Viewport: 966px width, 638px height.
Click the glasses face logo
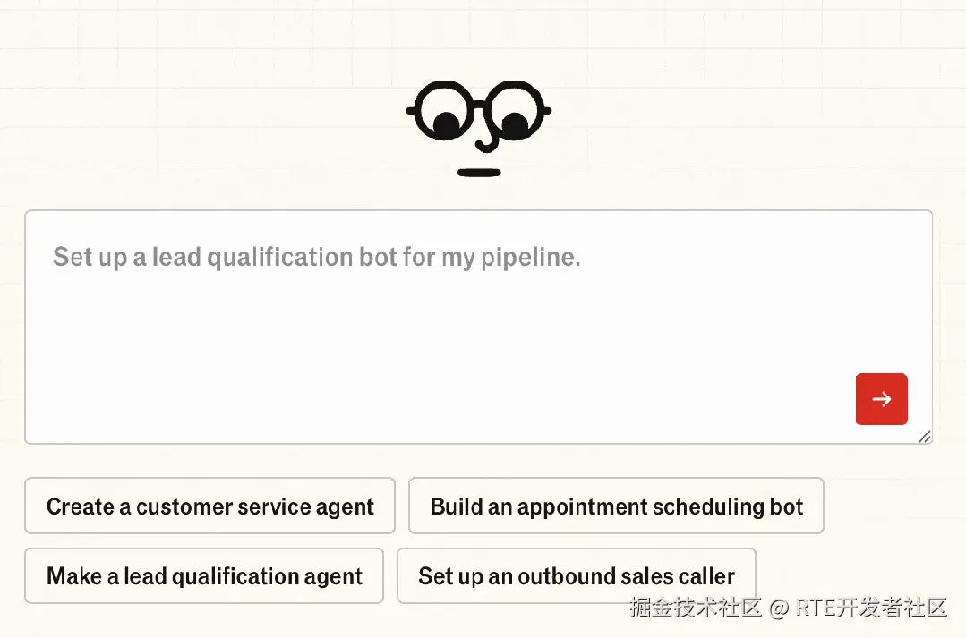click(479, 125)
